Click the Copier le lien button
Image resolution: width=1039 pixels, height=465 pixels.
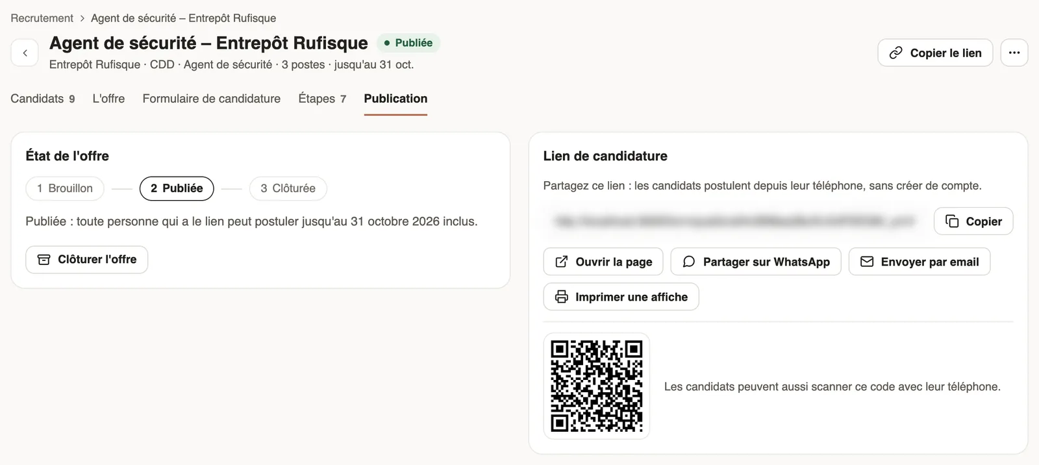coord(935,53)
